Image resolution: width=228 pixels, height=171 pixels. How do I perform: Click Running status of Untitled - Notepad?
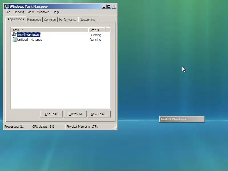point(95,40)
